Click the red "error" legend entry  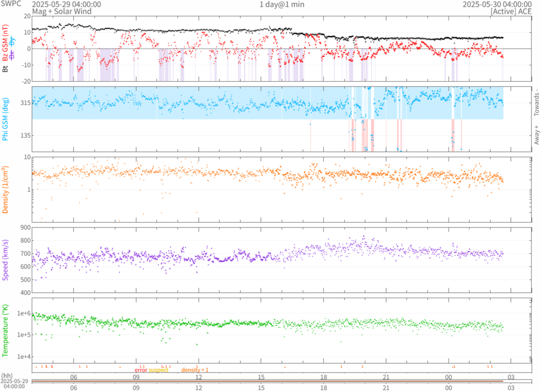point(141,370)
